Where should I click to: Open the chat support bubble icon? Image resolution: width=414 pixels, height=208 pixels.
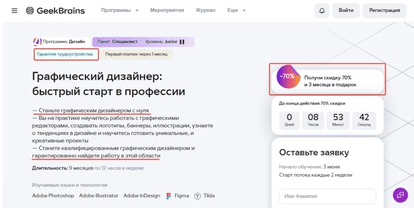[x=400, y=195]
